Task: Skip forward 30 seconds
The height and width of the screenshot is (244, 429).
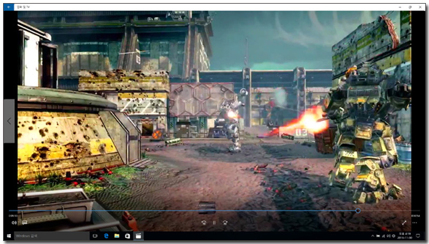Action: [225, 223]
